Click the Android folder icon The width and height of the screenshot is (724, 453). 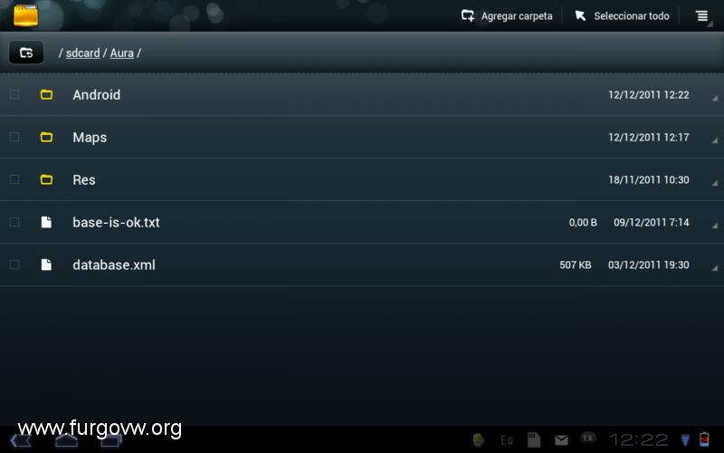[x=46, y=94]
